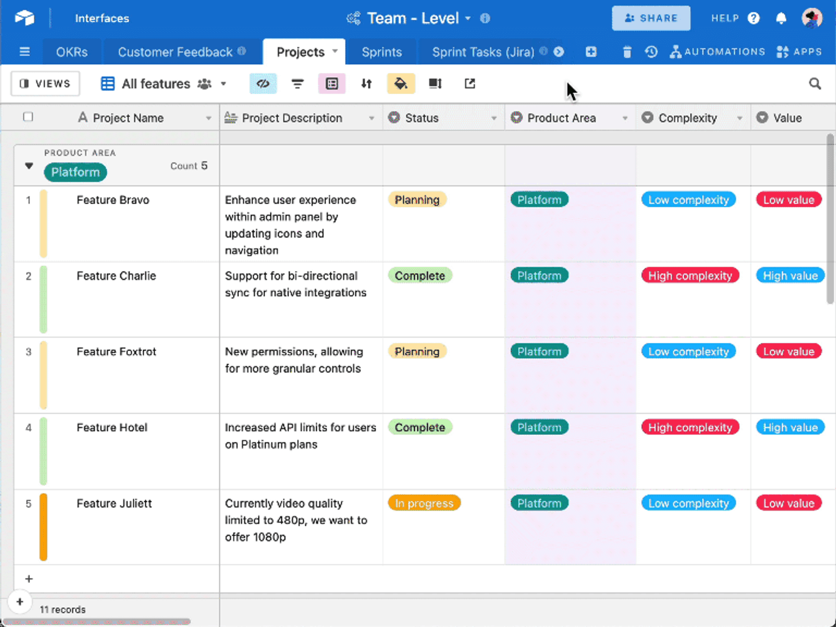The width and height of the screenshot is (836, 627).
Task: Open Help menu
Action: [x=735, y=18]
